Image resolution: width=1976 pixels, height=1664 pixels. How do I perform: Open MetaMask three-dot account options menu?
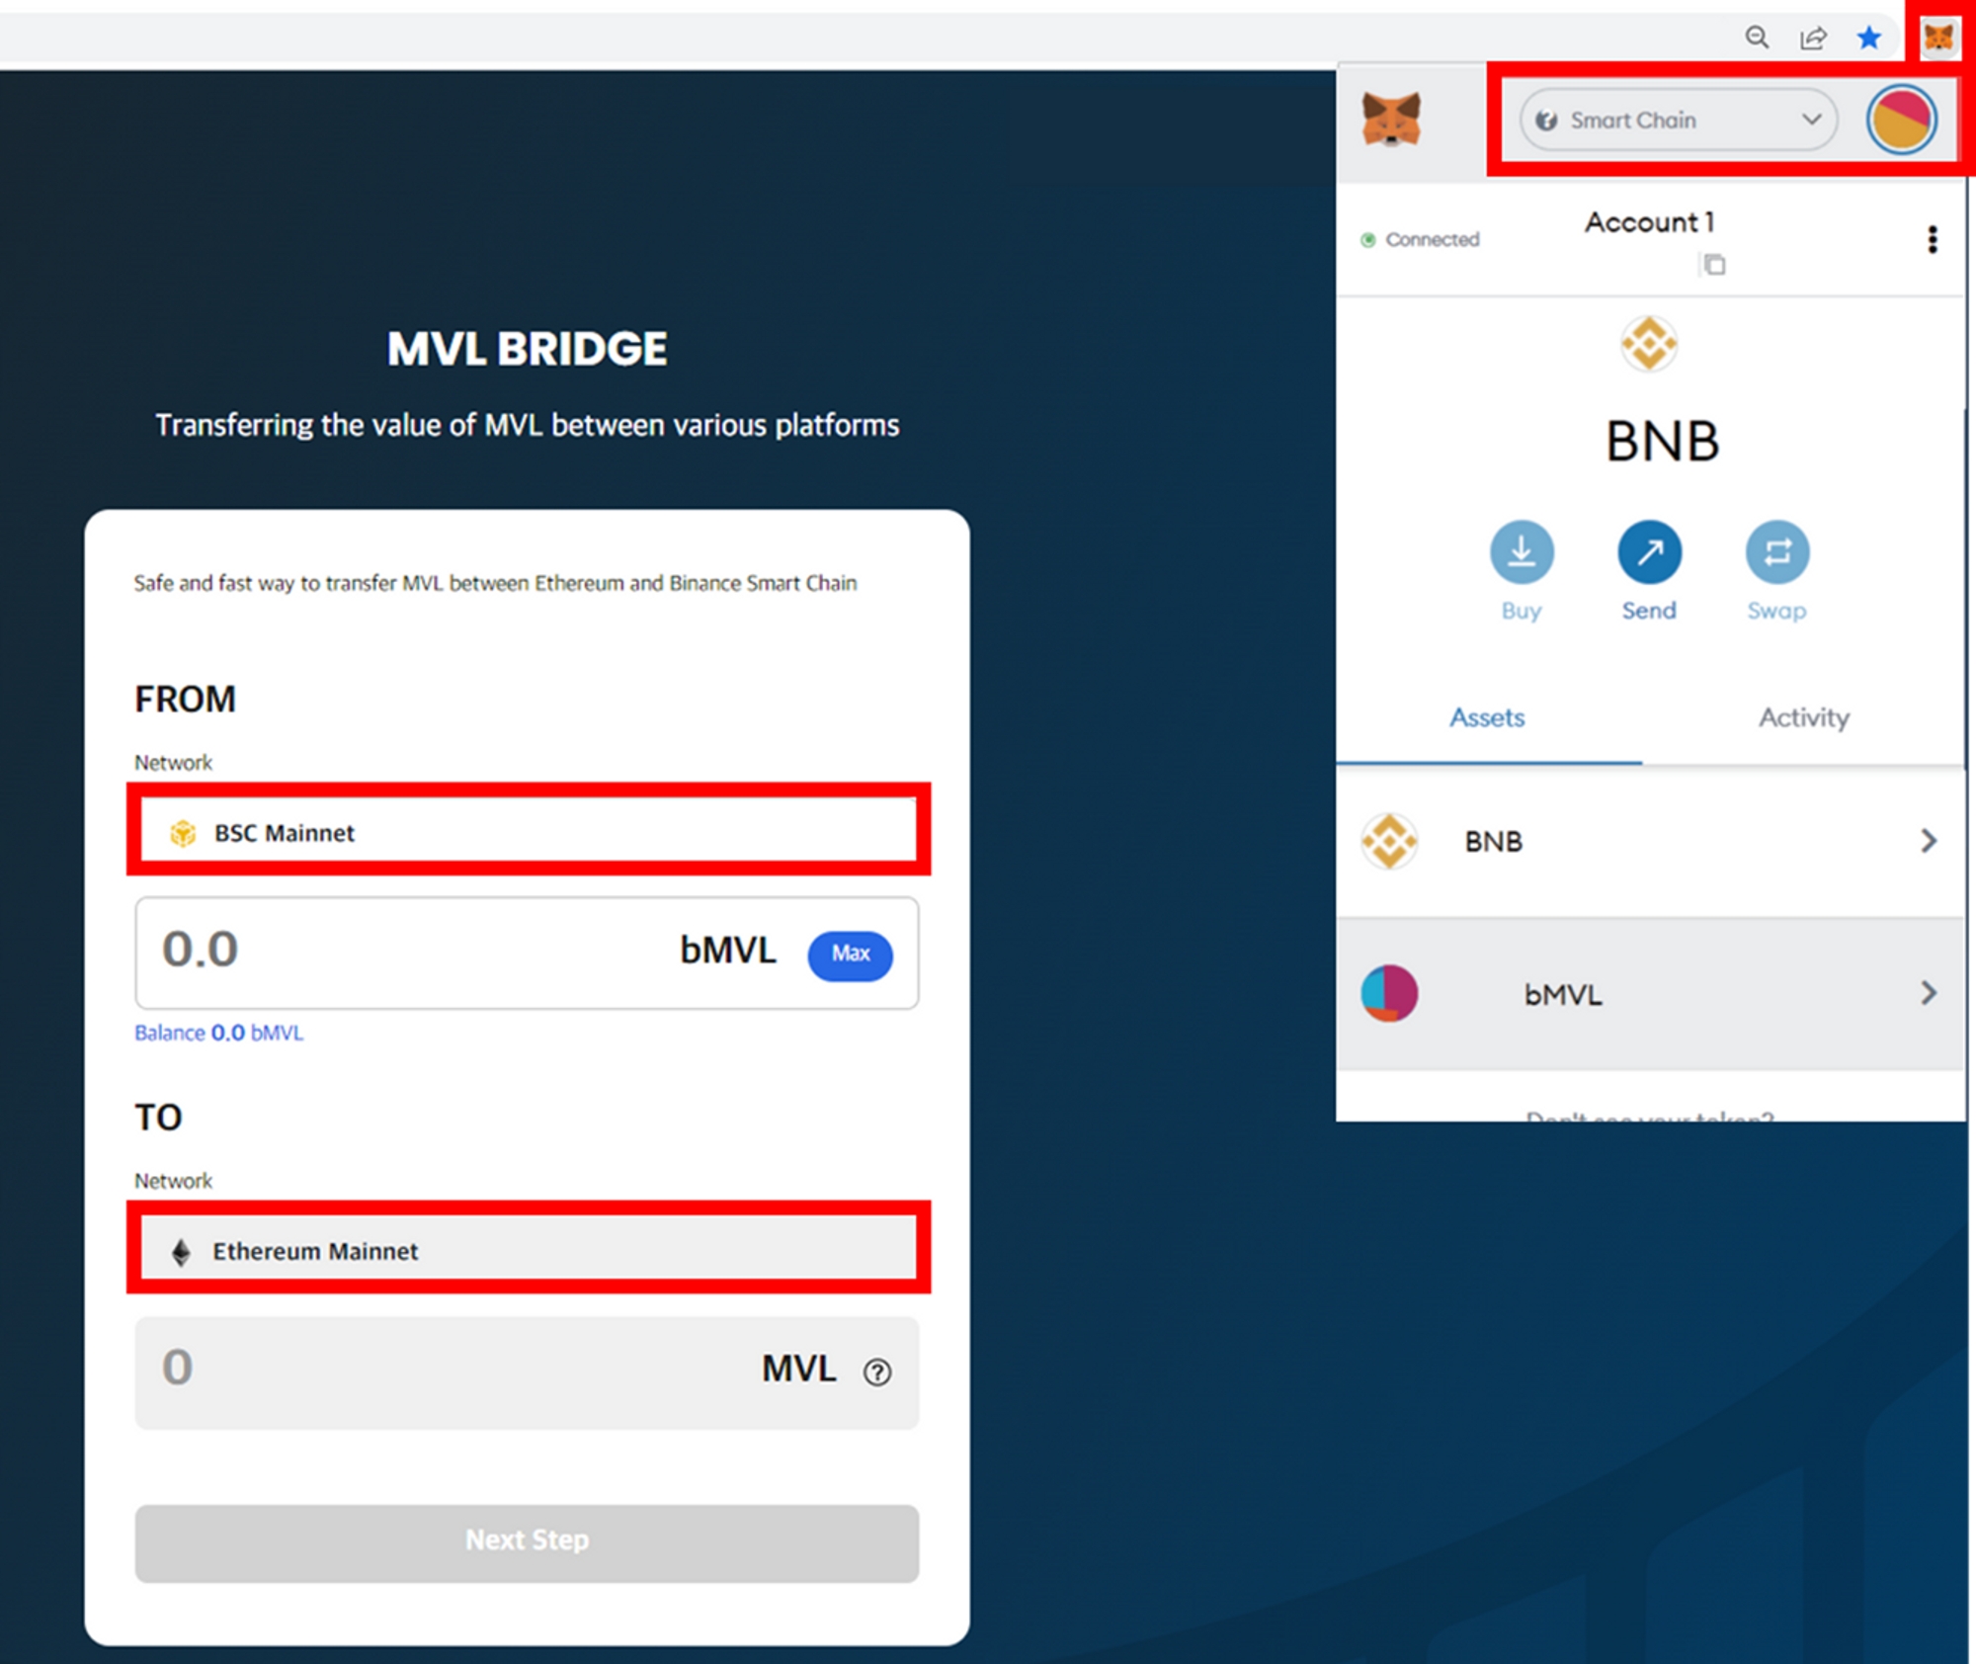coord(1933,239)
